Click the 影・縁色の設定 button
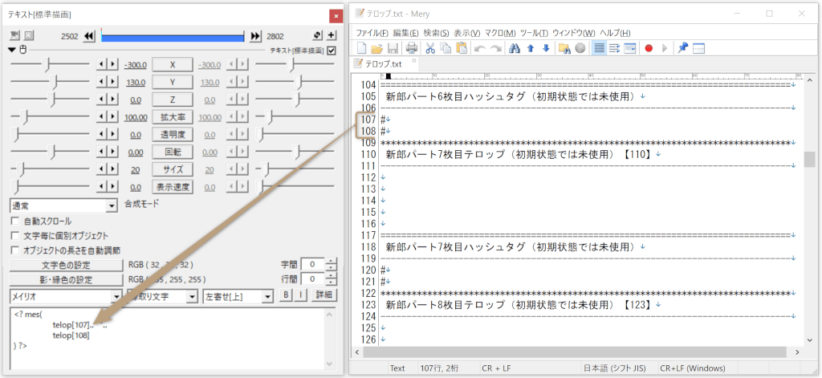Viewport: 822px width, 378px height. (x=66, y=280)
